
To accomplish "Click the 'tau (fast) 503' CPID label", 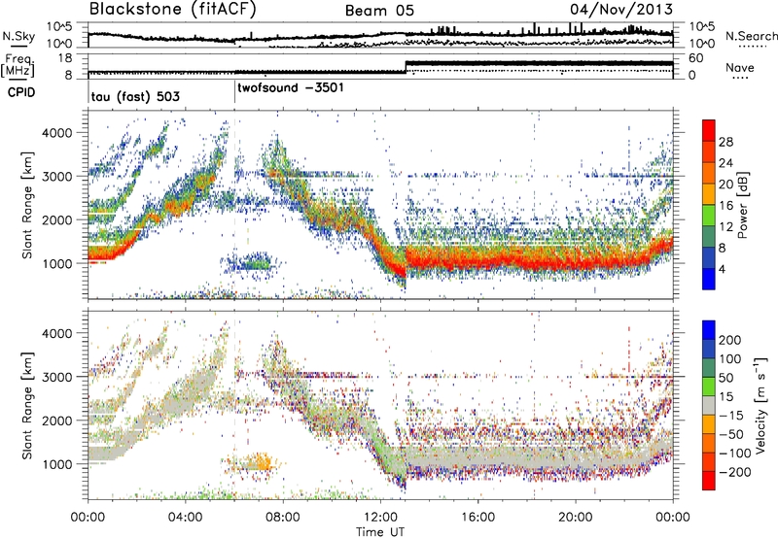I will tap(135, 96).
